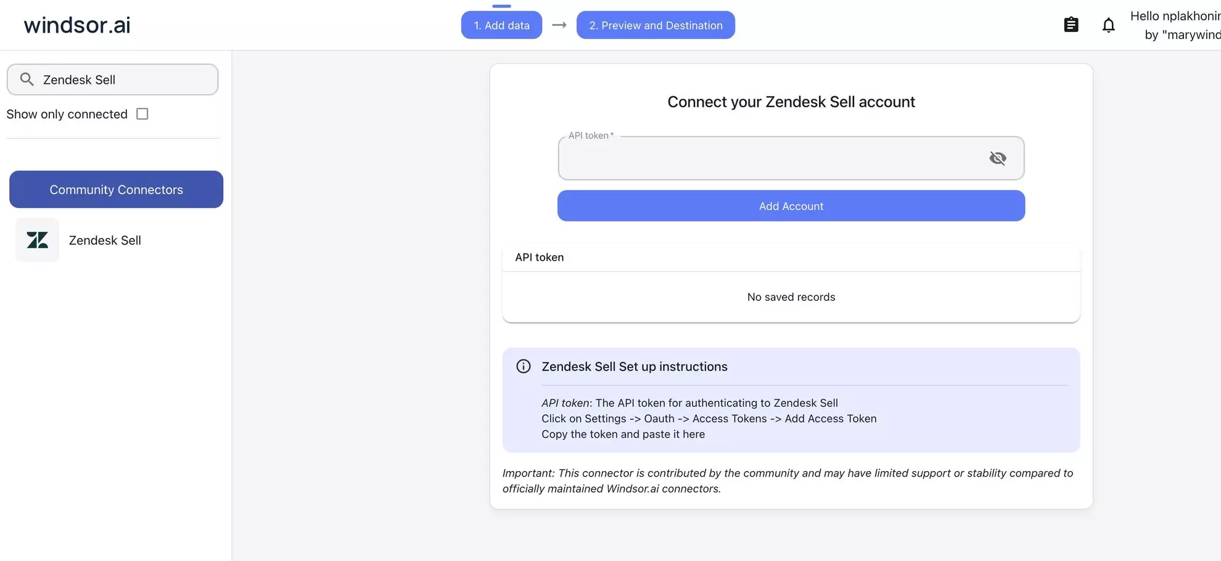Enable Show only connected
This screenshot has width=1221, height=561.
click(x=142, y=113)
